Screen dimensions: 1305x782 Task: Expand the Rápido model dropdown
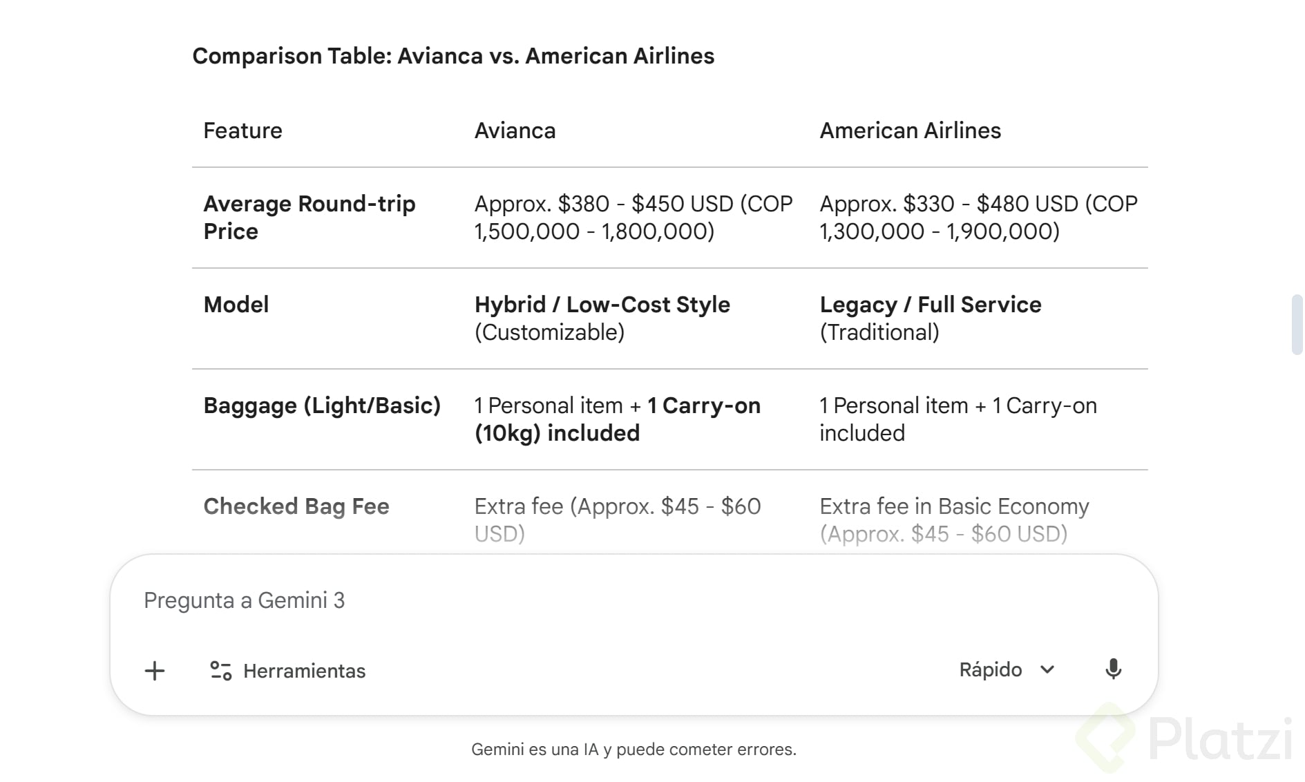pyautogui.click(x=1007, y=669)
